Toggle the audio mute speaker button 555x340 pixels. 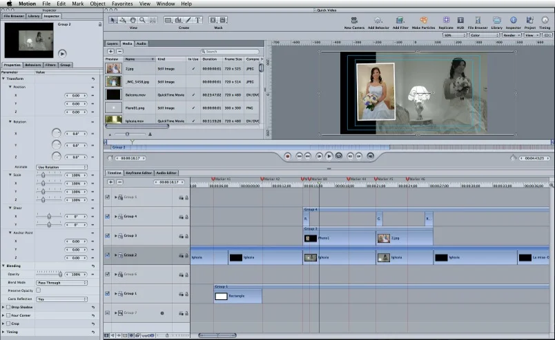[x=370, y=156]
